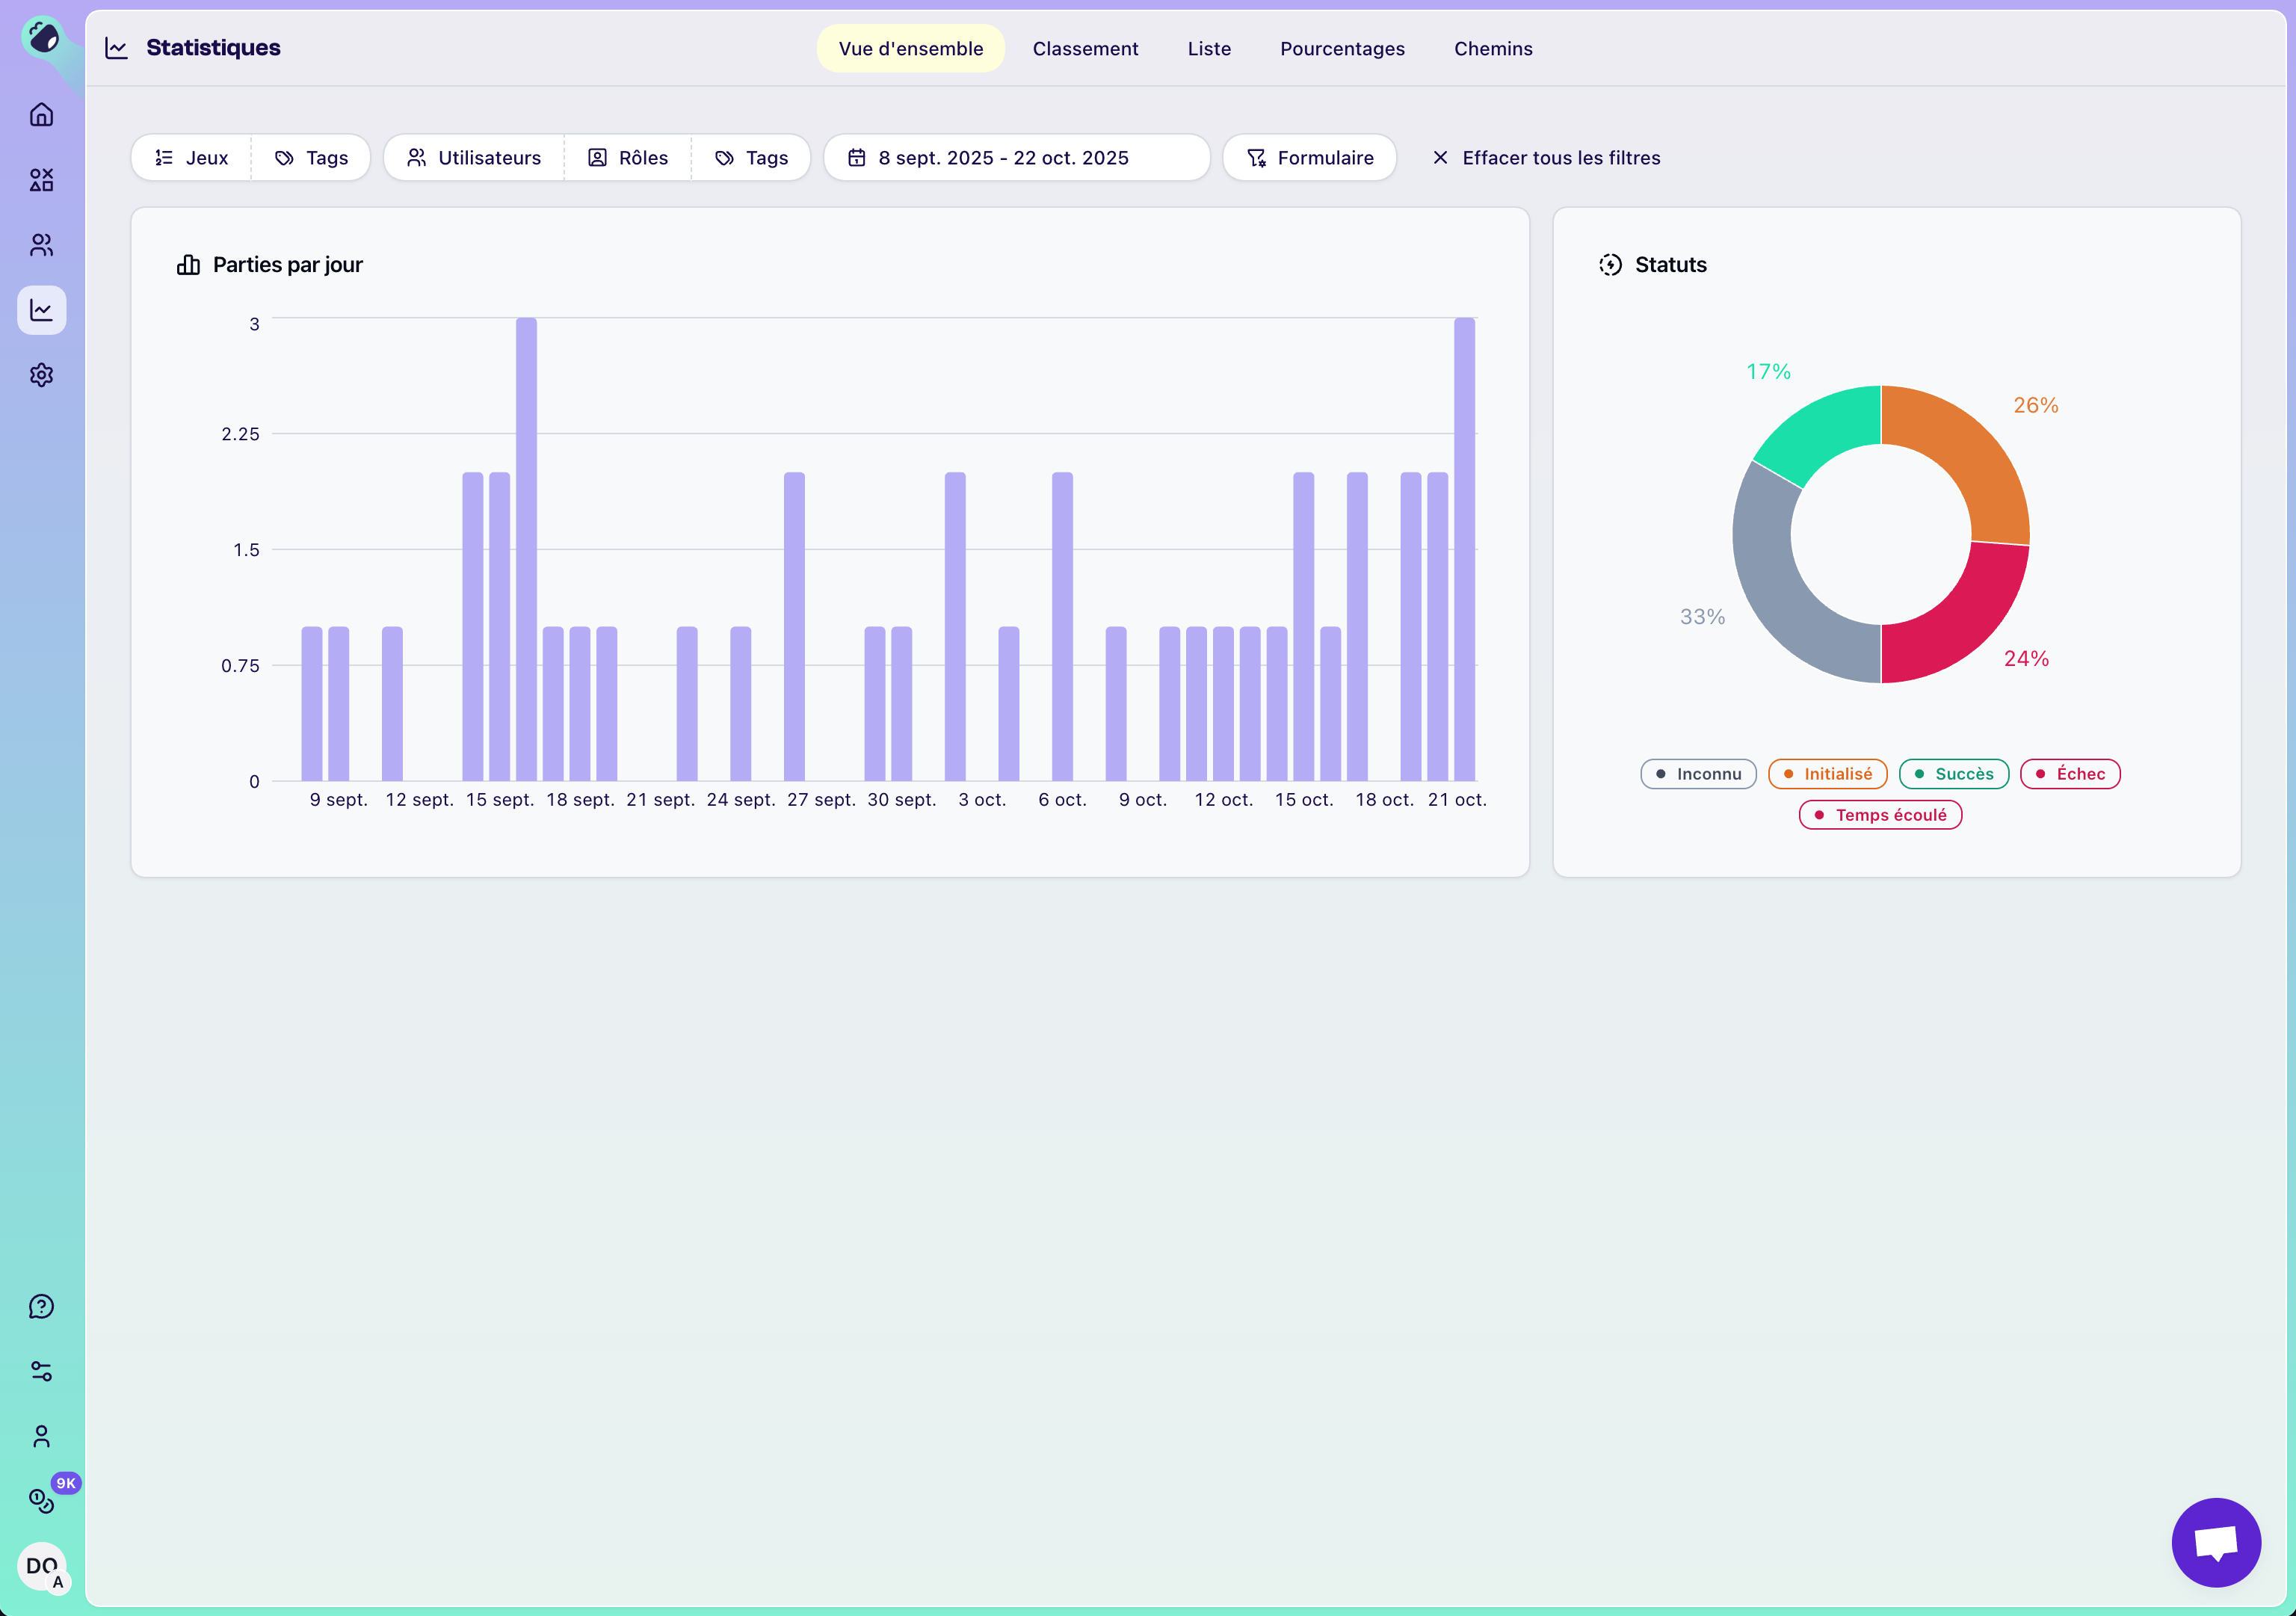The height and width of the screenshot is (1616, 2296).
Task: Switch to the Classement tab
Action: coord(1085,49)
